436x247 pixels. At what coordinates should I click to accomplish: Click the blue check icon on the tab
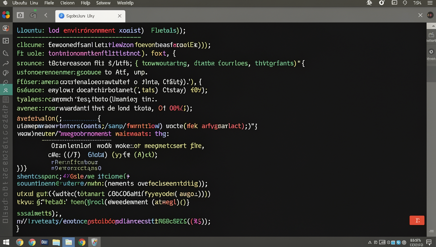point(62,16)
